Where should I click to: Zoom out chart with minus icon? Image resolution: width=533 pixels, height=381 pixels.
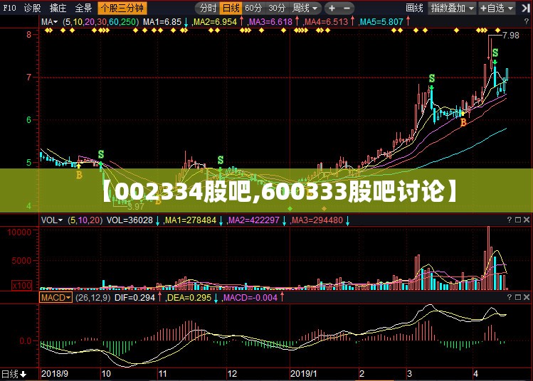tap(347, 8)
